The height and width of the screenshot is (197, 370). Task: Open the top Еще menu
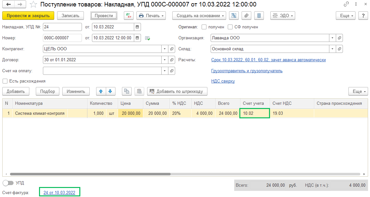[x=346, y=15]
